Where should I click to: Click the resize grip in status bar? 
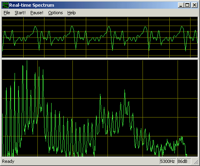196,162
